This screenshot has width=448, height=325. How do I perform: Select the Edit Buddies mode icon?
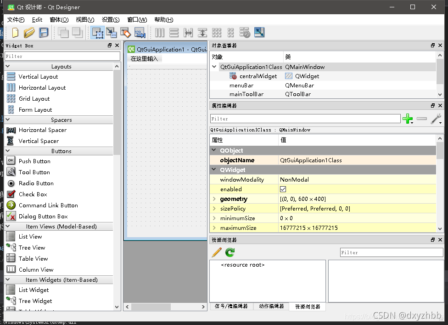[x=126, y=33]
